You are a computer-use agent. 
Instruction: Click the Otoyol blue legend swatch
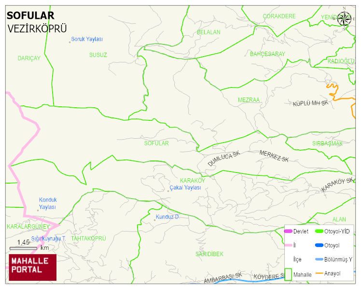pyautogui.click(x=319, y=245)
